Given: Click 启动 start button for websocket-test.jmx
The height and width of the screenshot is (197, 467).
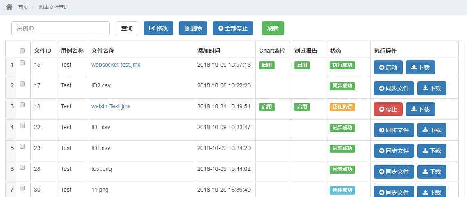Looking at the screenshot, I should click(388, 67).
